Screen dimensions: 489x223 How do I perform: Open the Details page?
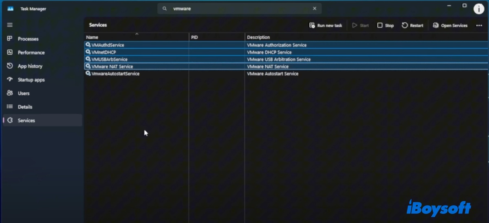(x=25, y=107)
